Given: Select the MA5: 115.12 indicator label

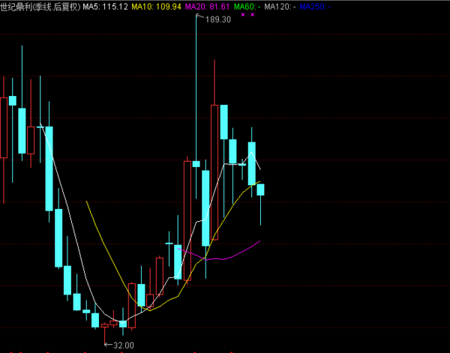Looking at the screenshot, I should pyautogui.click(x=105, y=7).
